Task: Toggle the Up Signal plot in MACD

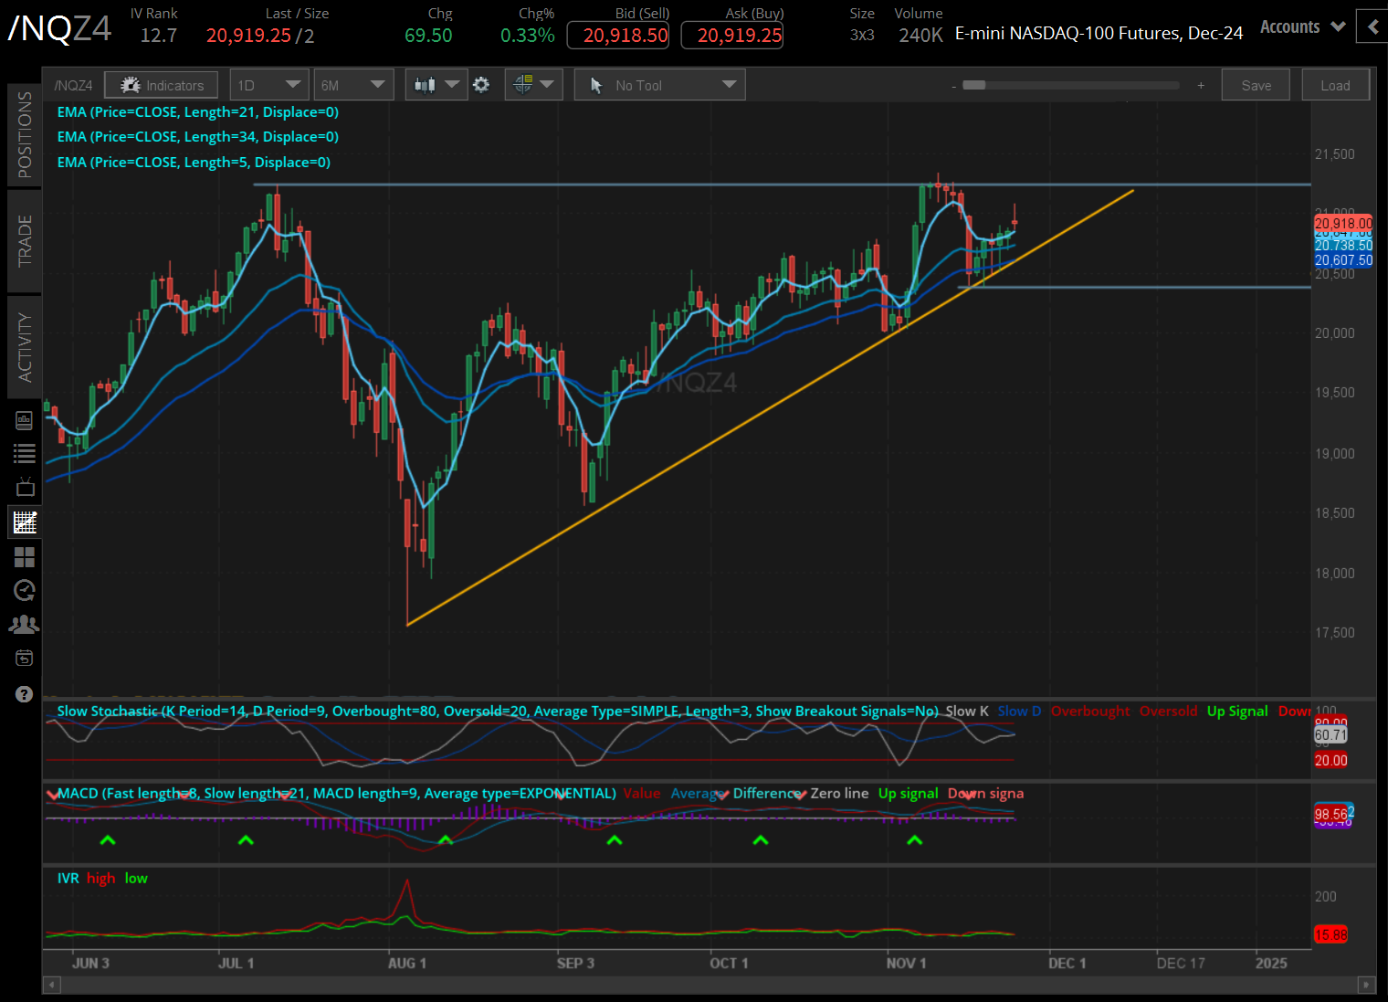Action: coord(908,793)
